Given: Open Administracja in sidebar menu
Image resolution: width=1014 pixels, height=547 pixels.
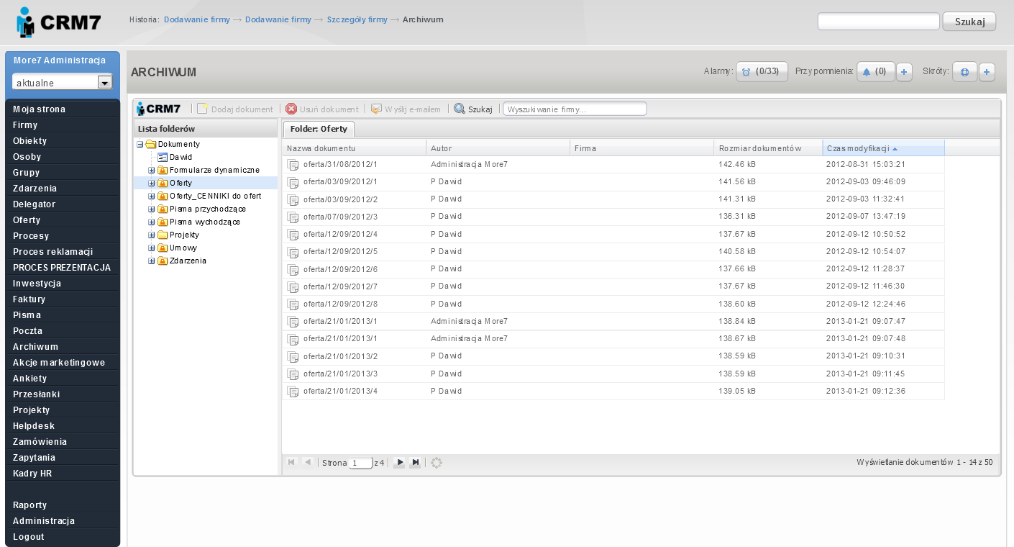Looking at the screenshot, I should pyautogui.click(x=63, y=521).
